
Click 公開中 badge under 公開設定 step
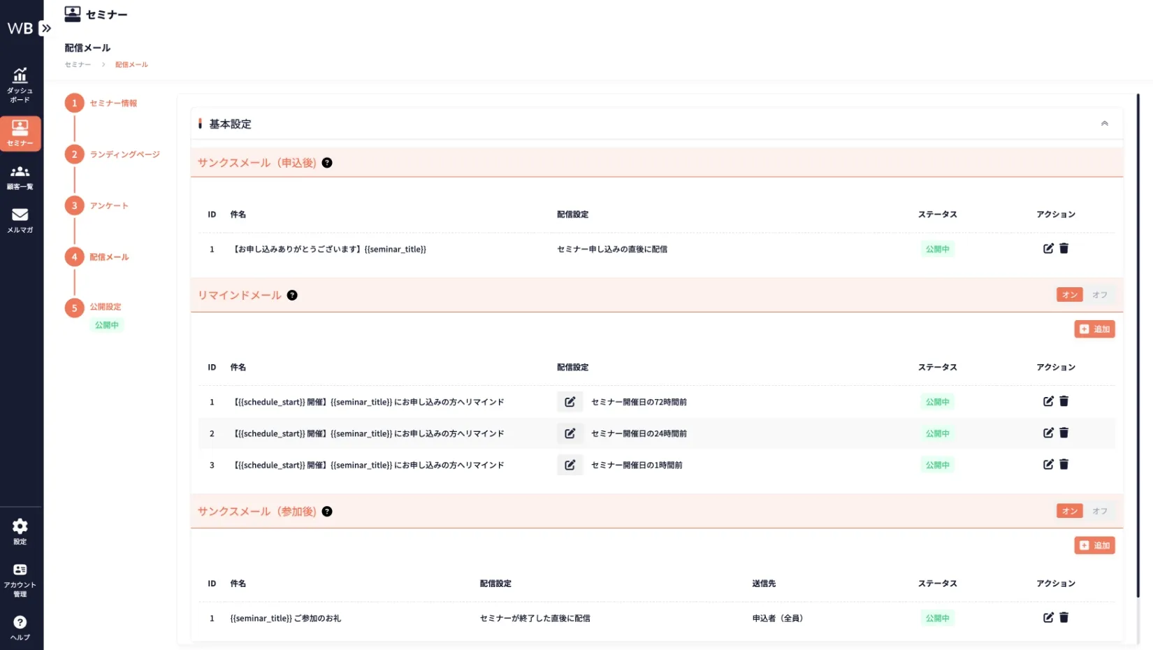click(107, 325)
